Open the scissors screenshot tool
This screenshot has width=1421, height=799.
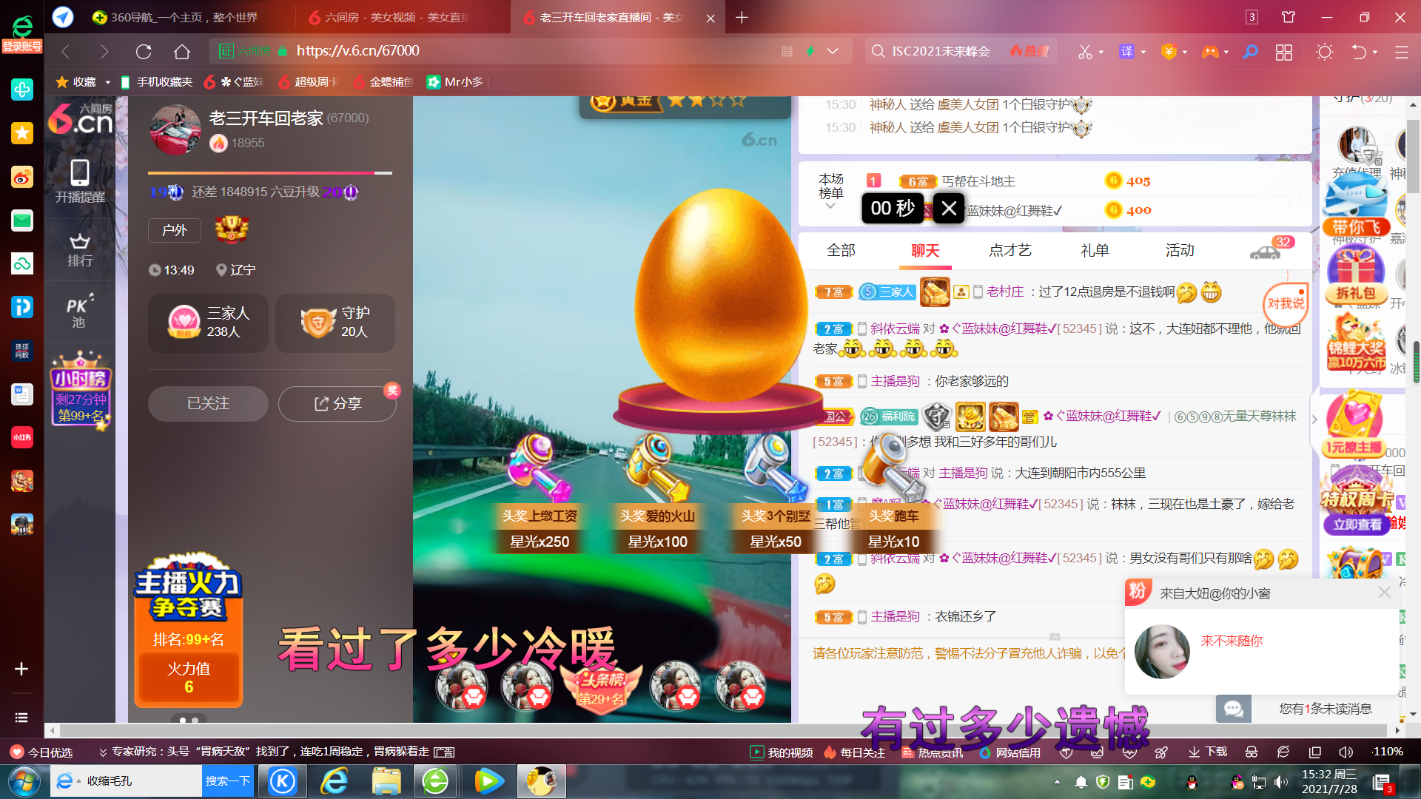pyautogui.click(x=1085, y=52)
